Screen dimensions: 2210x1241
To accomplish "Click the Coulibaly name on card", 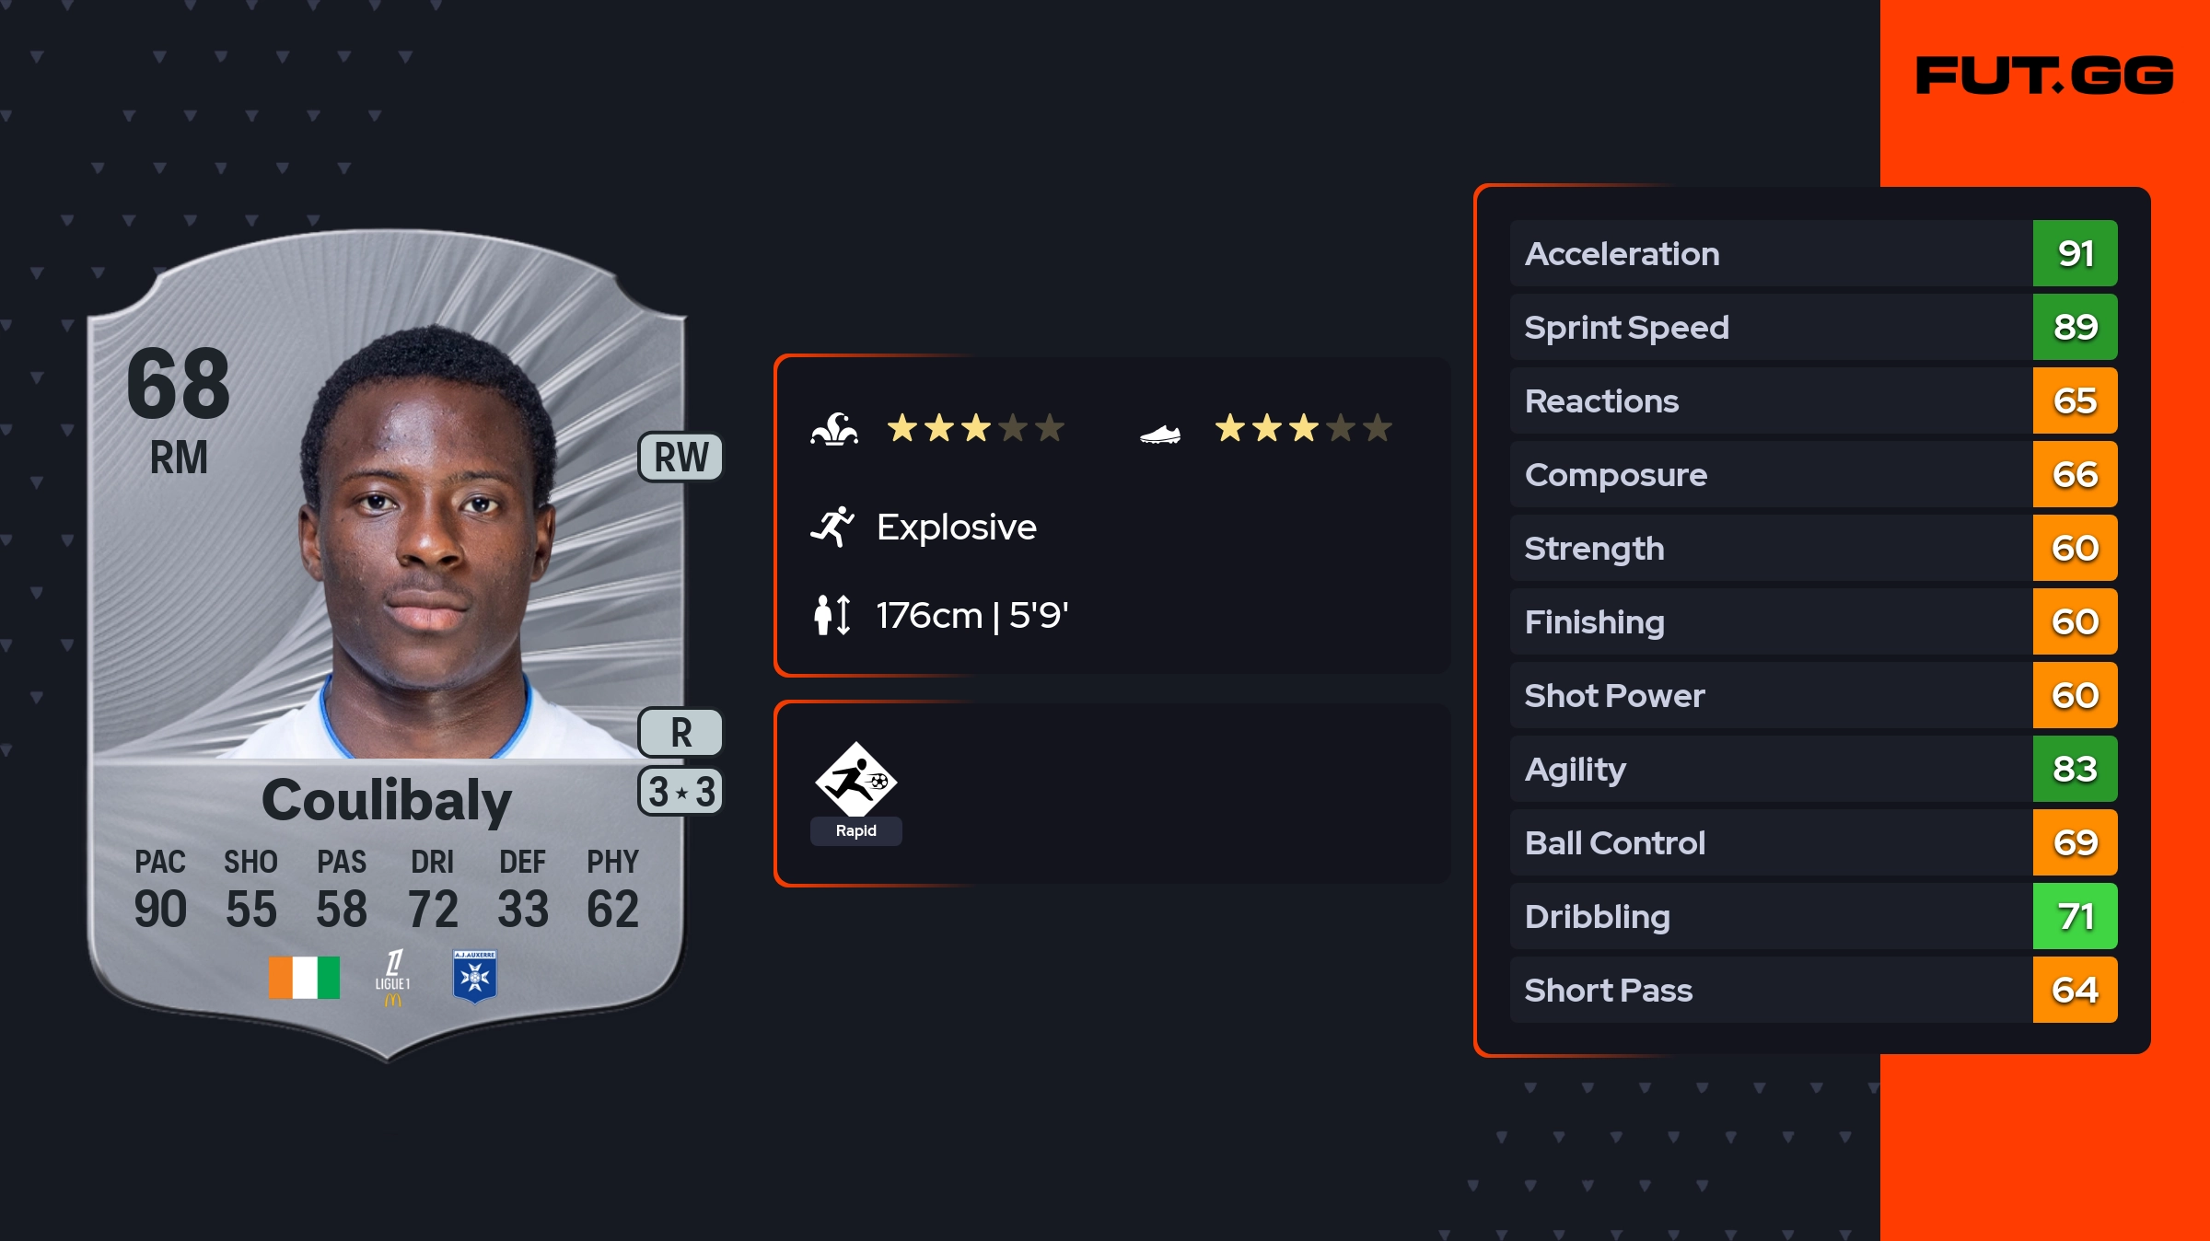I will pyautogui.click(x=387, y=799).
